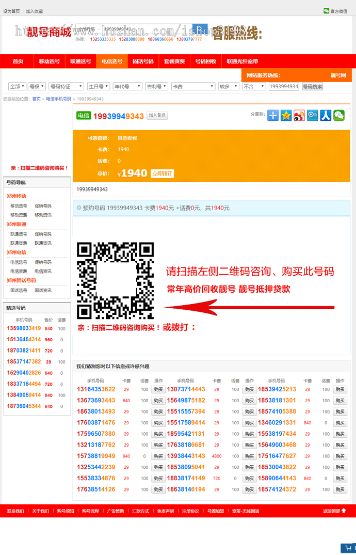This screenshot has width=356, height=555.
Task: Click 加入收藏 link at top
Action: pos(35,11)
